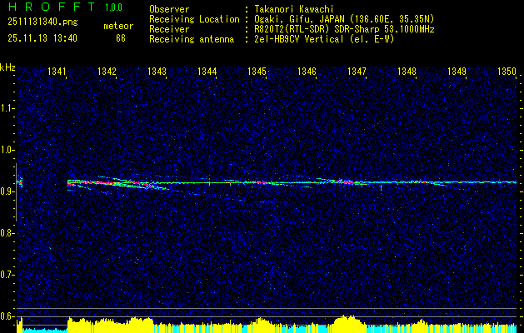Click the date stamp 25.11.13 13:40
Viewport: 524px width, 333px height.
point(42,38)
